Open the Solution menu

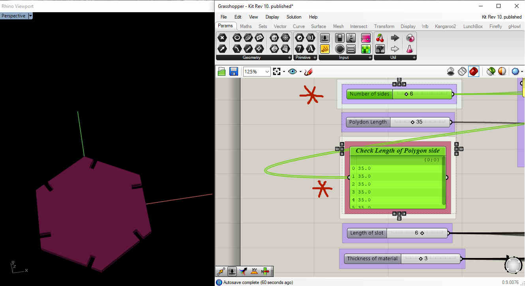click(294, 17)
